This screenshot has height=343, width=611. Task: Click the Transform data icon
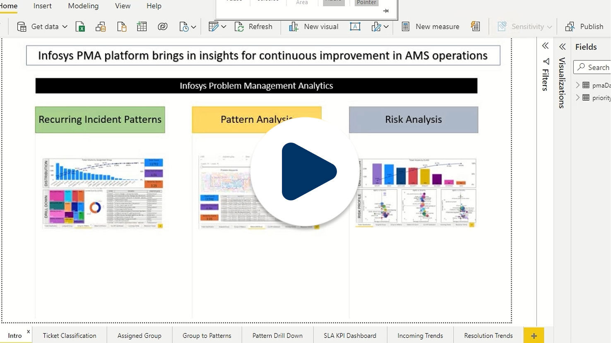point(214,26)
